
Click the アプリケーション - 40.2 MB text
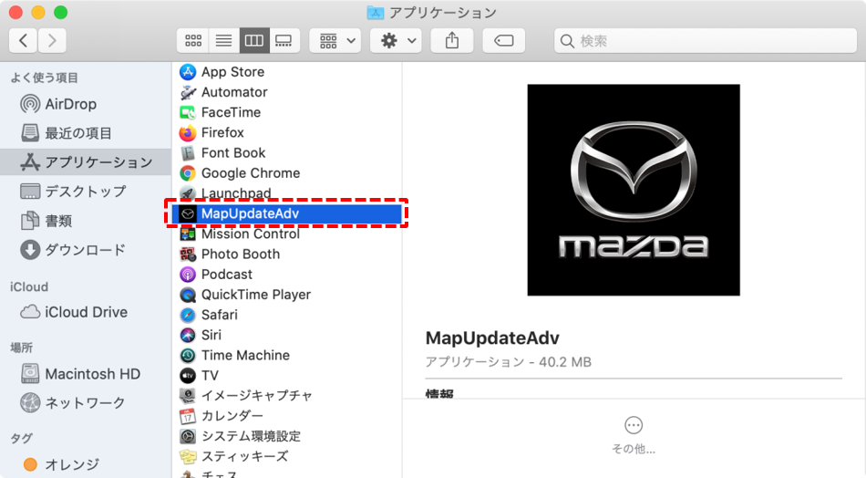(x=508, y=362)
